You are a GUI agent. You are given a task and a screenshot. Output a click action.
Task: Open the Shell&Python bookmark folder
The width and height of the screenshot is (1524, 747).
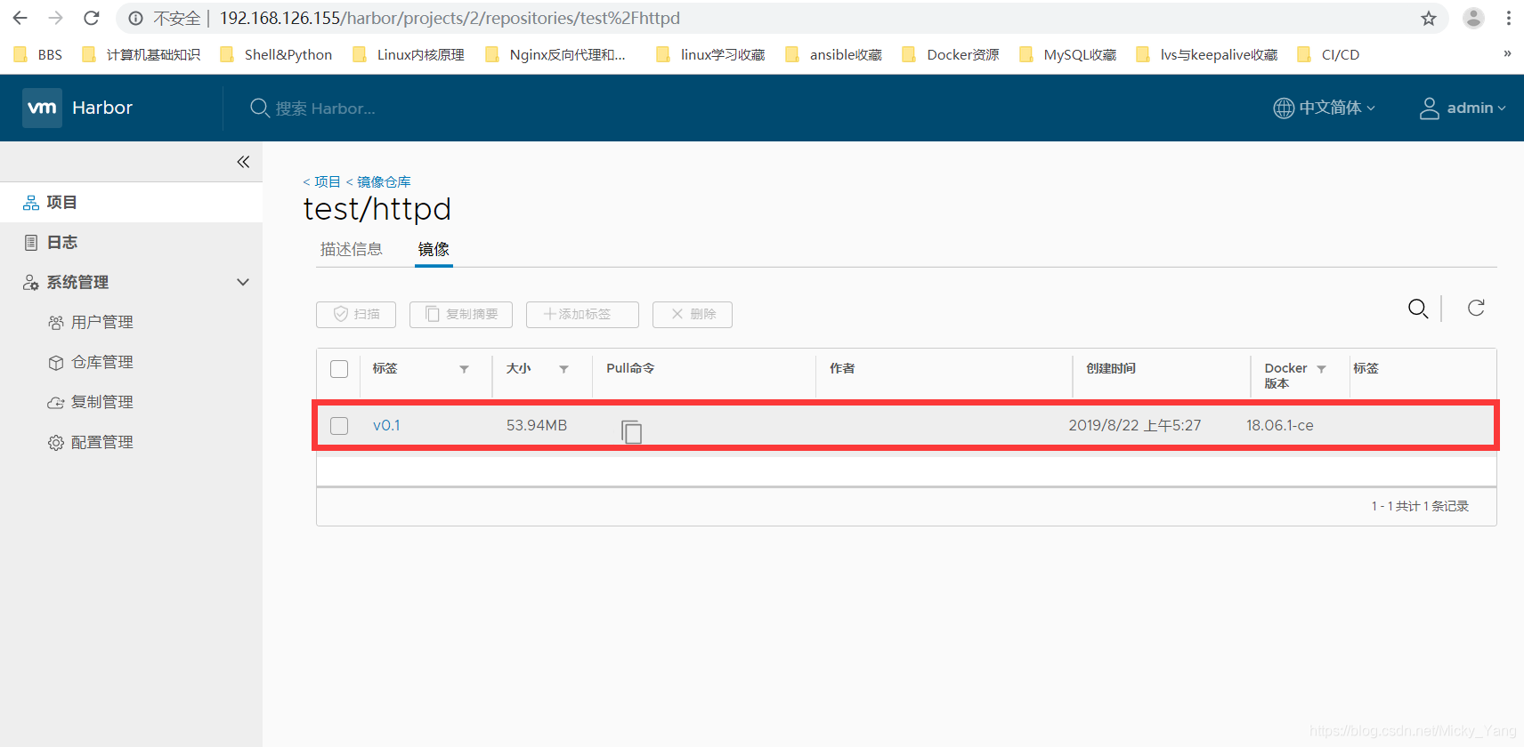point(276,54)
